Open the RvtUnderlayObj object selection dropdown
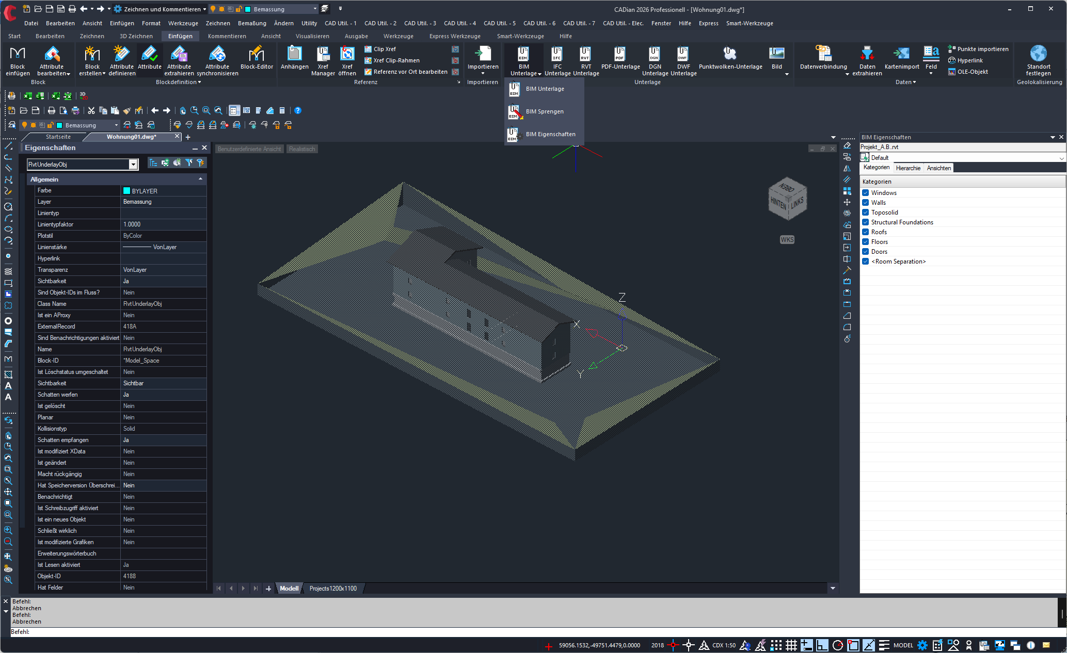 [x=133, y=165]
